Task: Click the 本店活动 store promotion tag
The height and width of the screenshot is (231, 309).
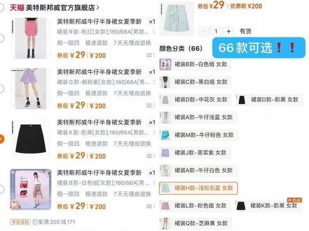Action: click(x=20, y=222)
